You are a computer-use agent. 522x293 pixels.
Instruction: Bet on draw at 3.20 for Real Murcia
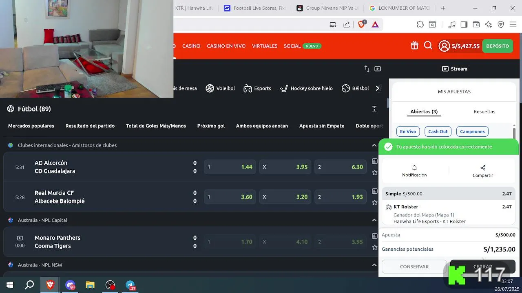pos(285,197)
